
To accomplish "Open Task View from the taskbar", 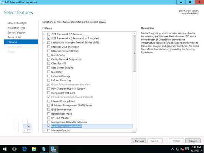I will coord(14,149).
